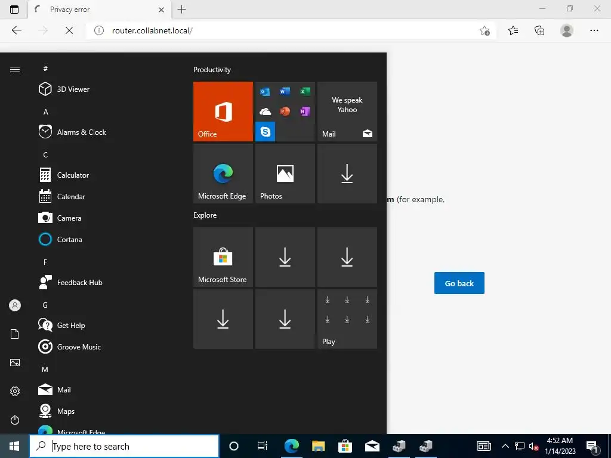Open the Photos tile
This screenshot has height=458, width=611.
pos(285,174)
